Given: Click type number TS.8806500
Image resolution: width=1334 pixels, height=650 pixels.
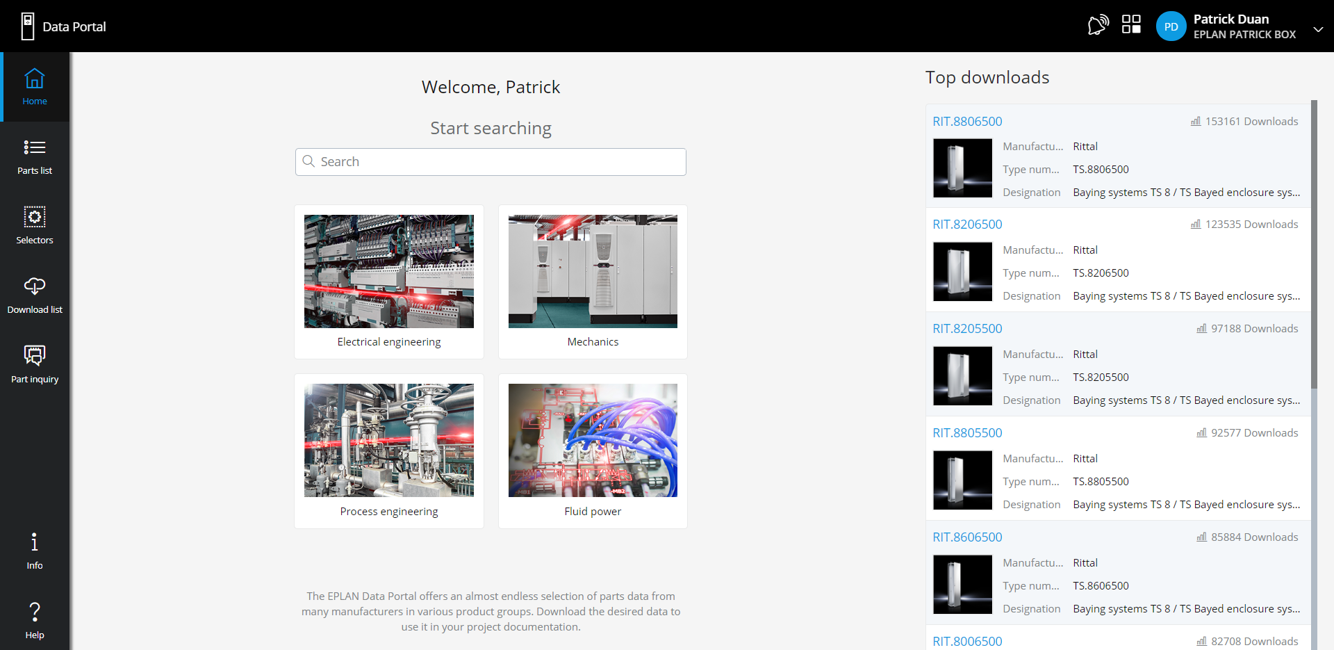Looking at the screenshot, I should [1101, 170].
